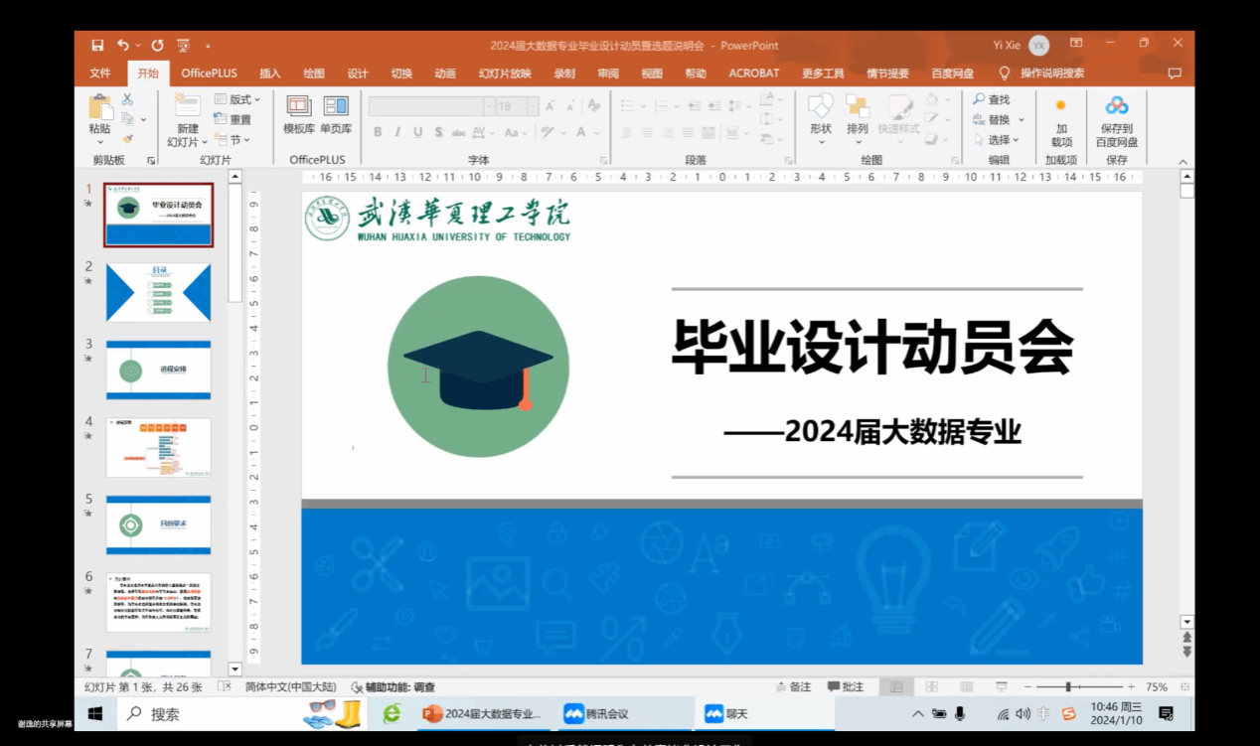Click the Cut scissors icon
Image resolution: width=1260 pixels, height=746 pixels.
point(127,99)
